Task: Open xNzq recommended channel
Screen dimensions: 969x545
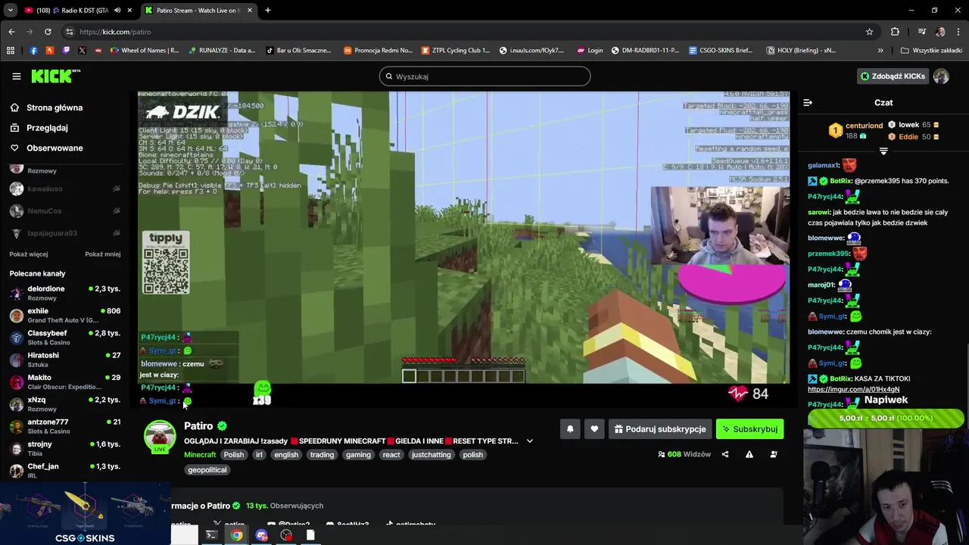Action: pyautogui.click(x=64, y=404)
